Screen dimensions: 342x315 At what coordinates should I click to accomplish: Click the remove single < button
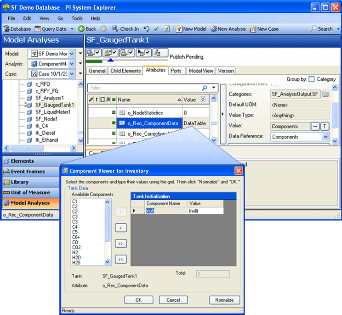click(121, 228)
